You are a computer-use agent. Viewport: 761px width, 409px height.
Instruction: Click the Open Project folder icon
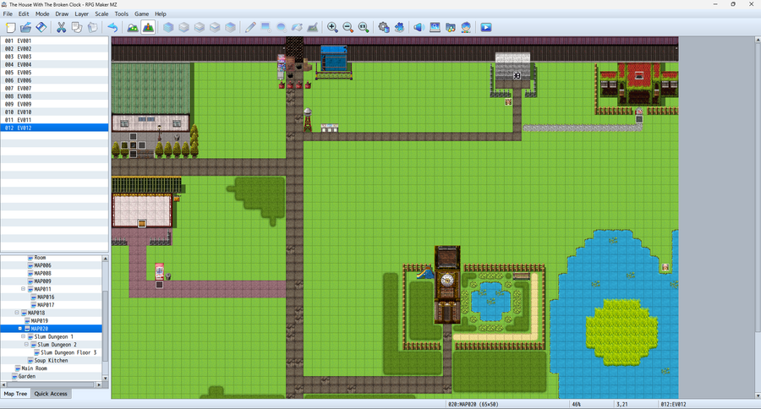[25, 27]
